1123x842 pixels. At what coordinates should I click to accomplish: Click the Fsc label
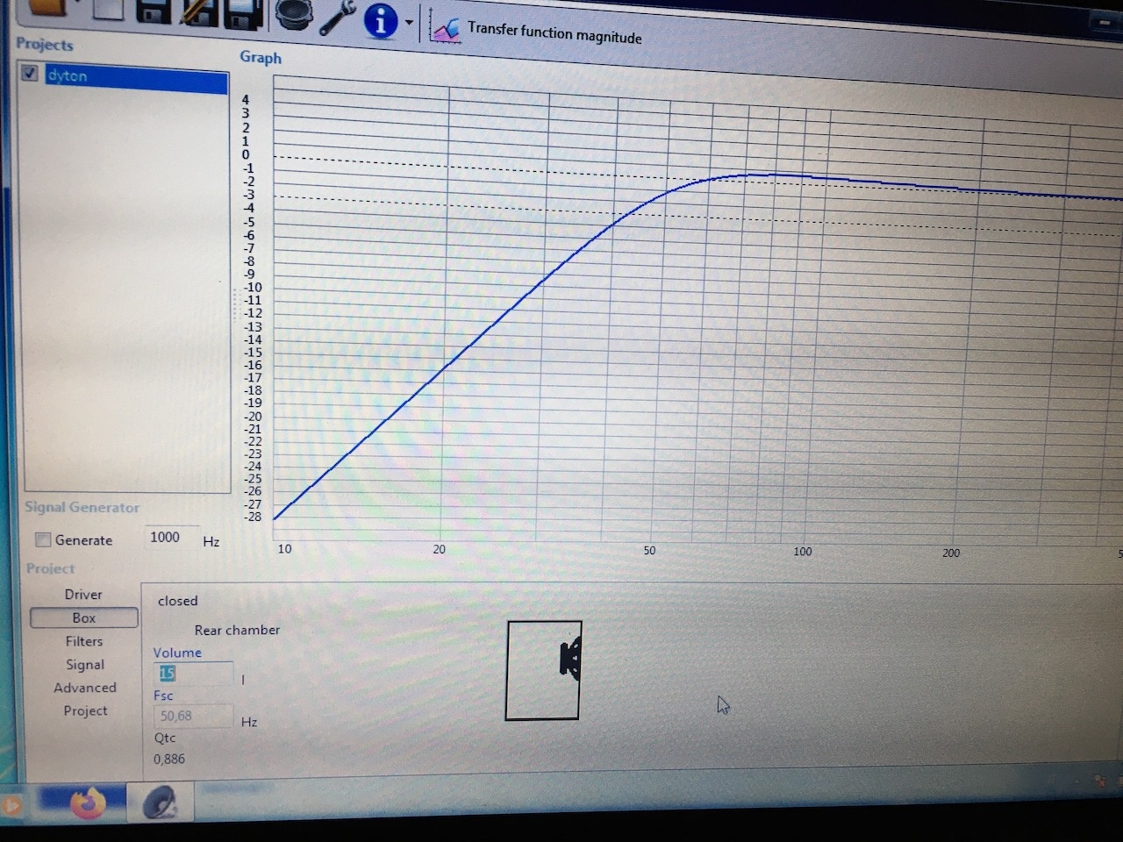[163, 696]
